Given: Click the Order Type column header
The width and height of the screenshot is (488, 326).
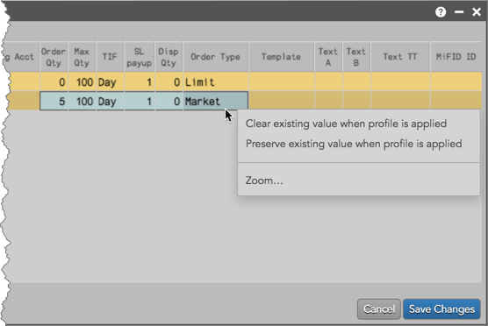Looking at the screenshot, I should (215, 57).
